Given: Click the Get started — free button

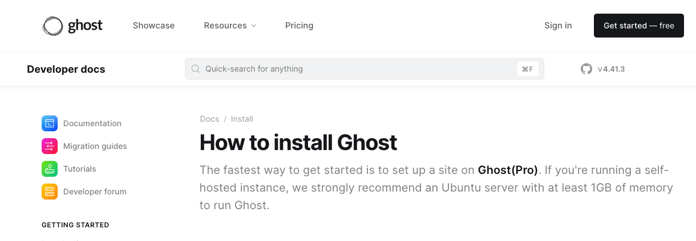Looking at the screenshot, I should pyautogui.click(x=639, y=26).
